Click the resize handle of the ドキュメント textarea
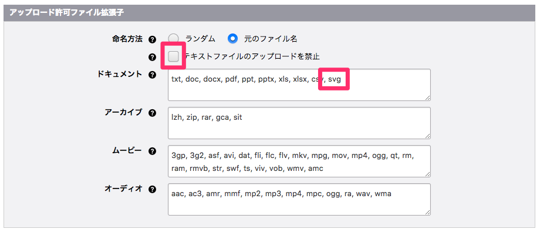The width and height of the screenshot is (540, 232). [427, 98]
